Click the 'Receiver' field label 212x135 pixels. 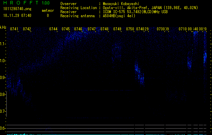click(68, 12)
